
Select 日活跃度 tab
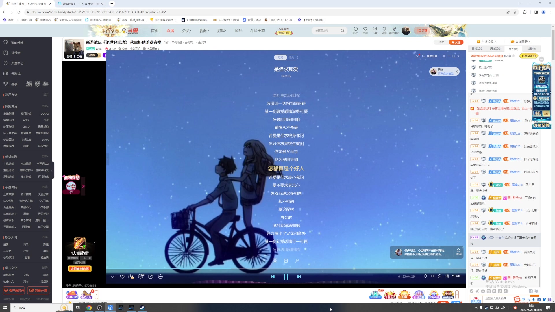477,49
